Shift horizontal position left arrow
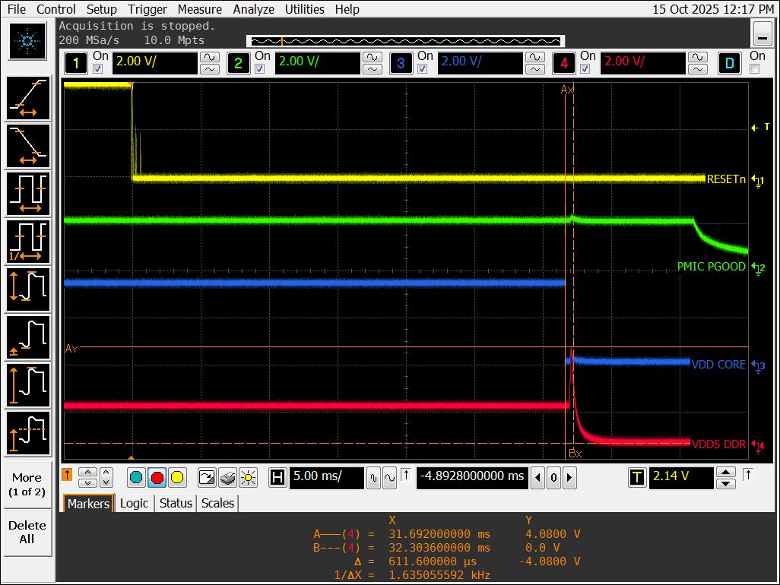This screenshot has width=780, height=585. (x=537, y=478)
